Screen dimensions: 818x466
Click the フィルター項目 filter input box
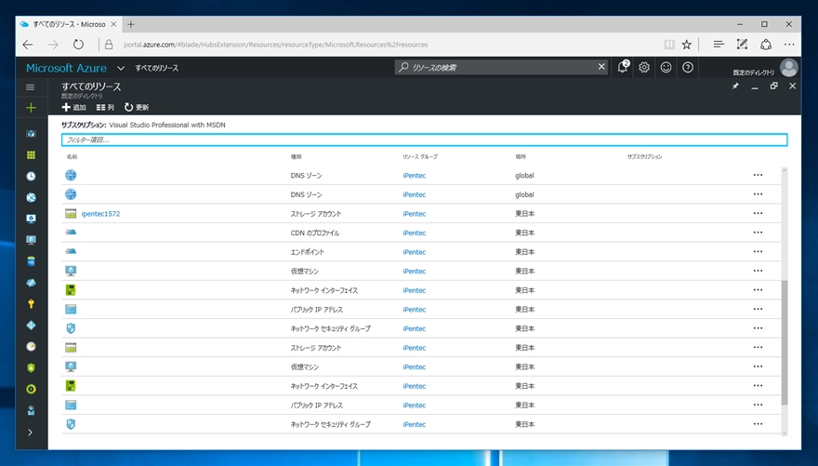(424, 140)
